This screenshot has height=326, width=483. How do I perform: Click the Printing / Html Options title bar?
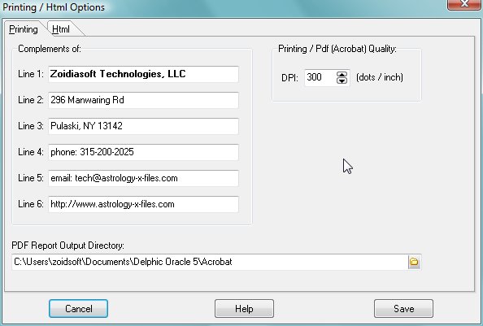pos(54,7)
